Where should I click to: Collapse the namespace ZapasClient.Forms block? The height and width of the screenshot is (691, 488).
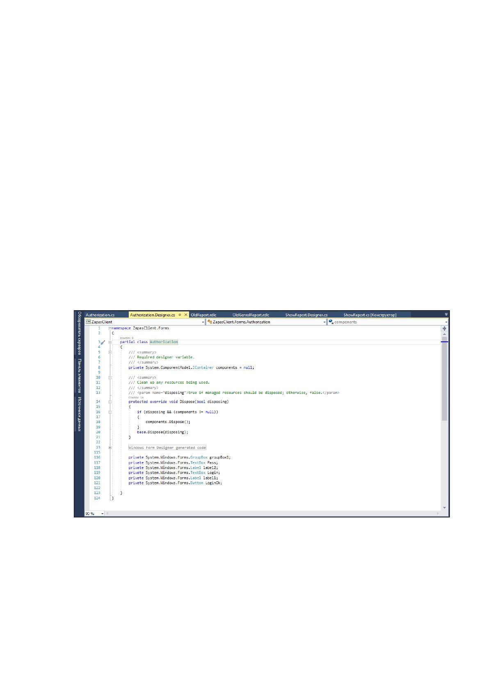point(110,328)
